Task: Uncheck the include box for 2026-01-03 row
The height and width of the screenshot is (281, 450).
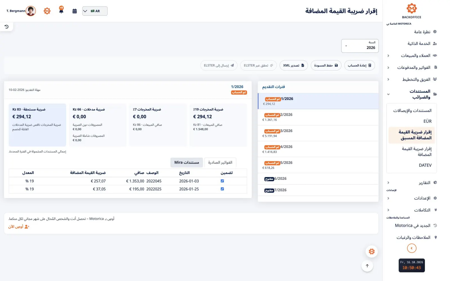Action: tap(222, 181)
